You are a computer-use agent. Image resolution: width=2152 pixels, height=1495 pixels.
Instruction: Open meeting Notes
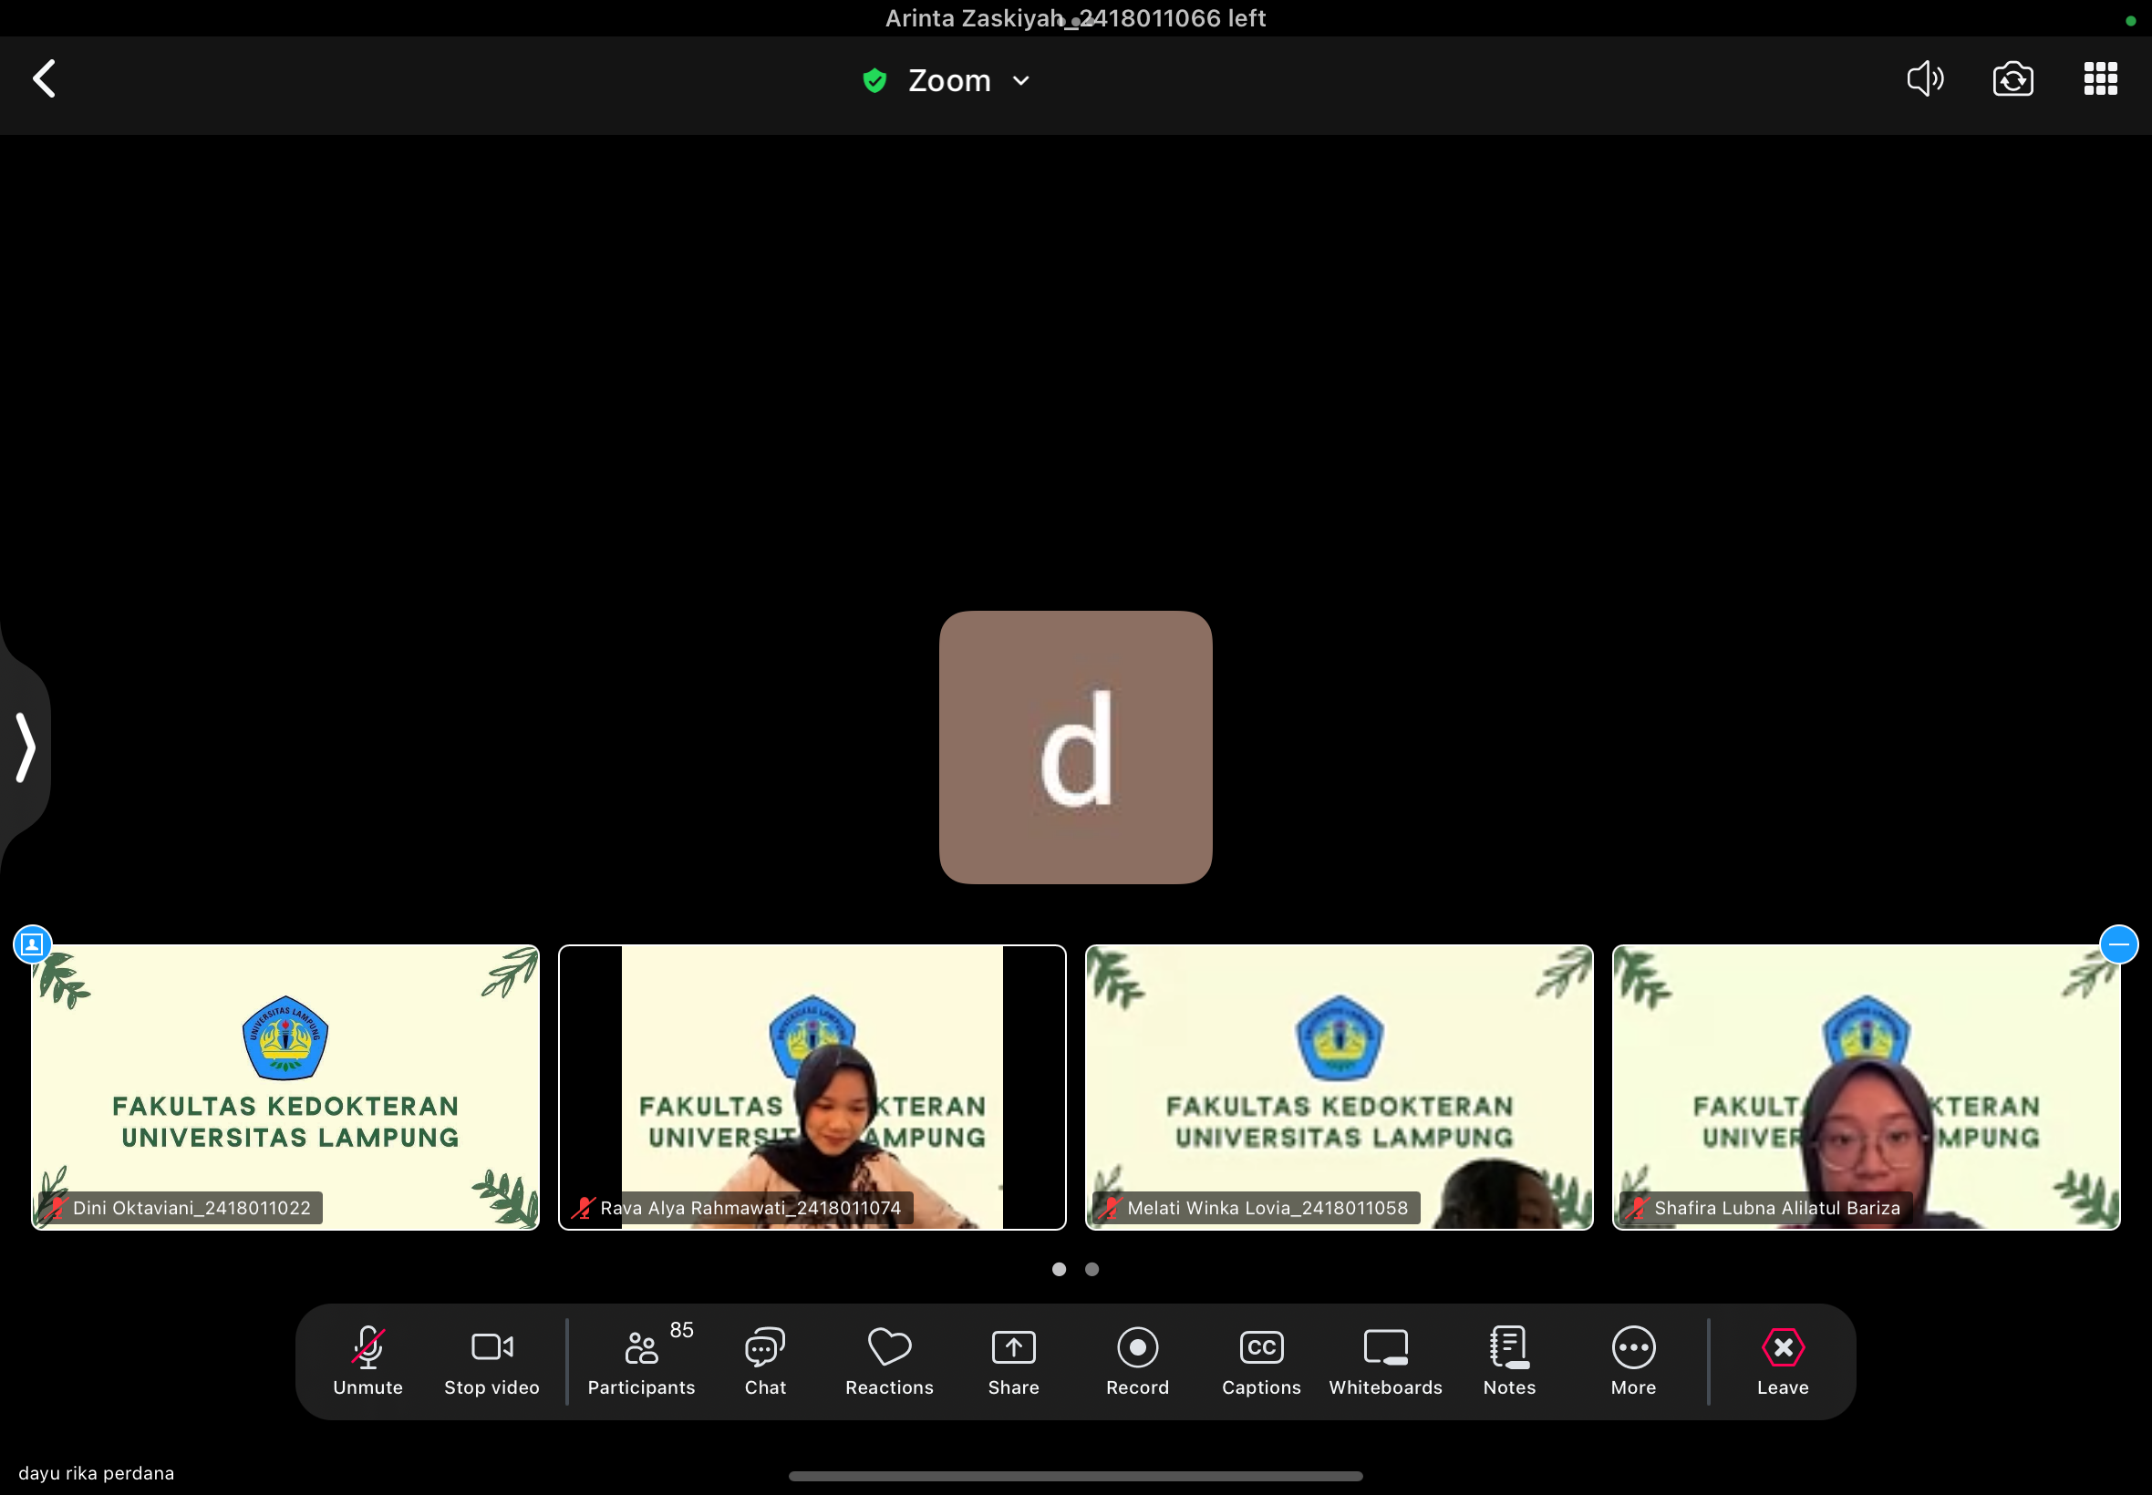click(1509, 1361)
